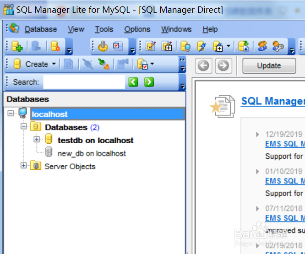Viewport: 305px width, 254px height.
Task: Open the Help menu
Action: pos(210,29)
